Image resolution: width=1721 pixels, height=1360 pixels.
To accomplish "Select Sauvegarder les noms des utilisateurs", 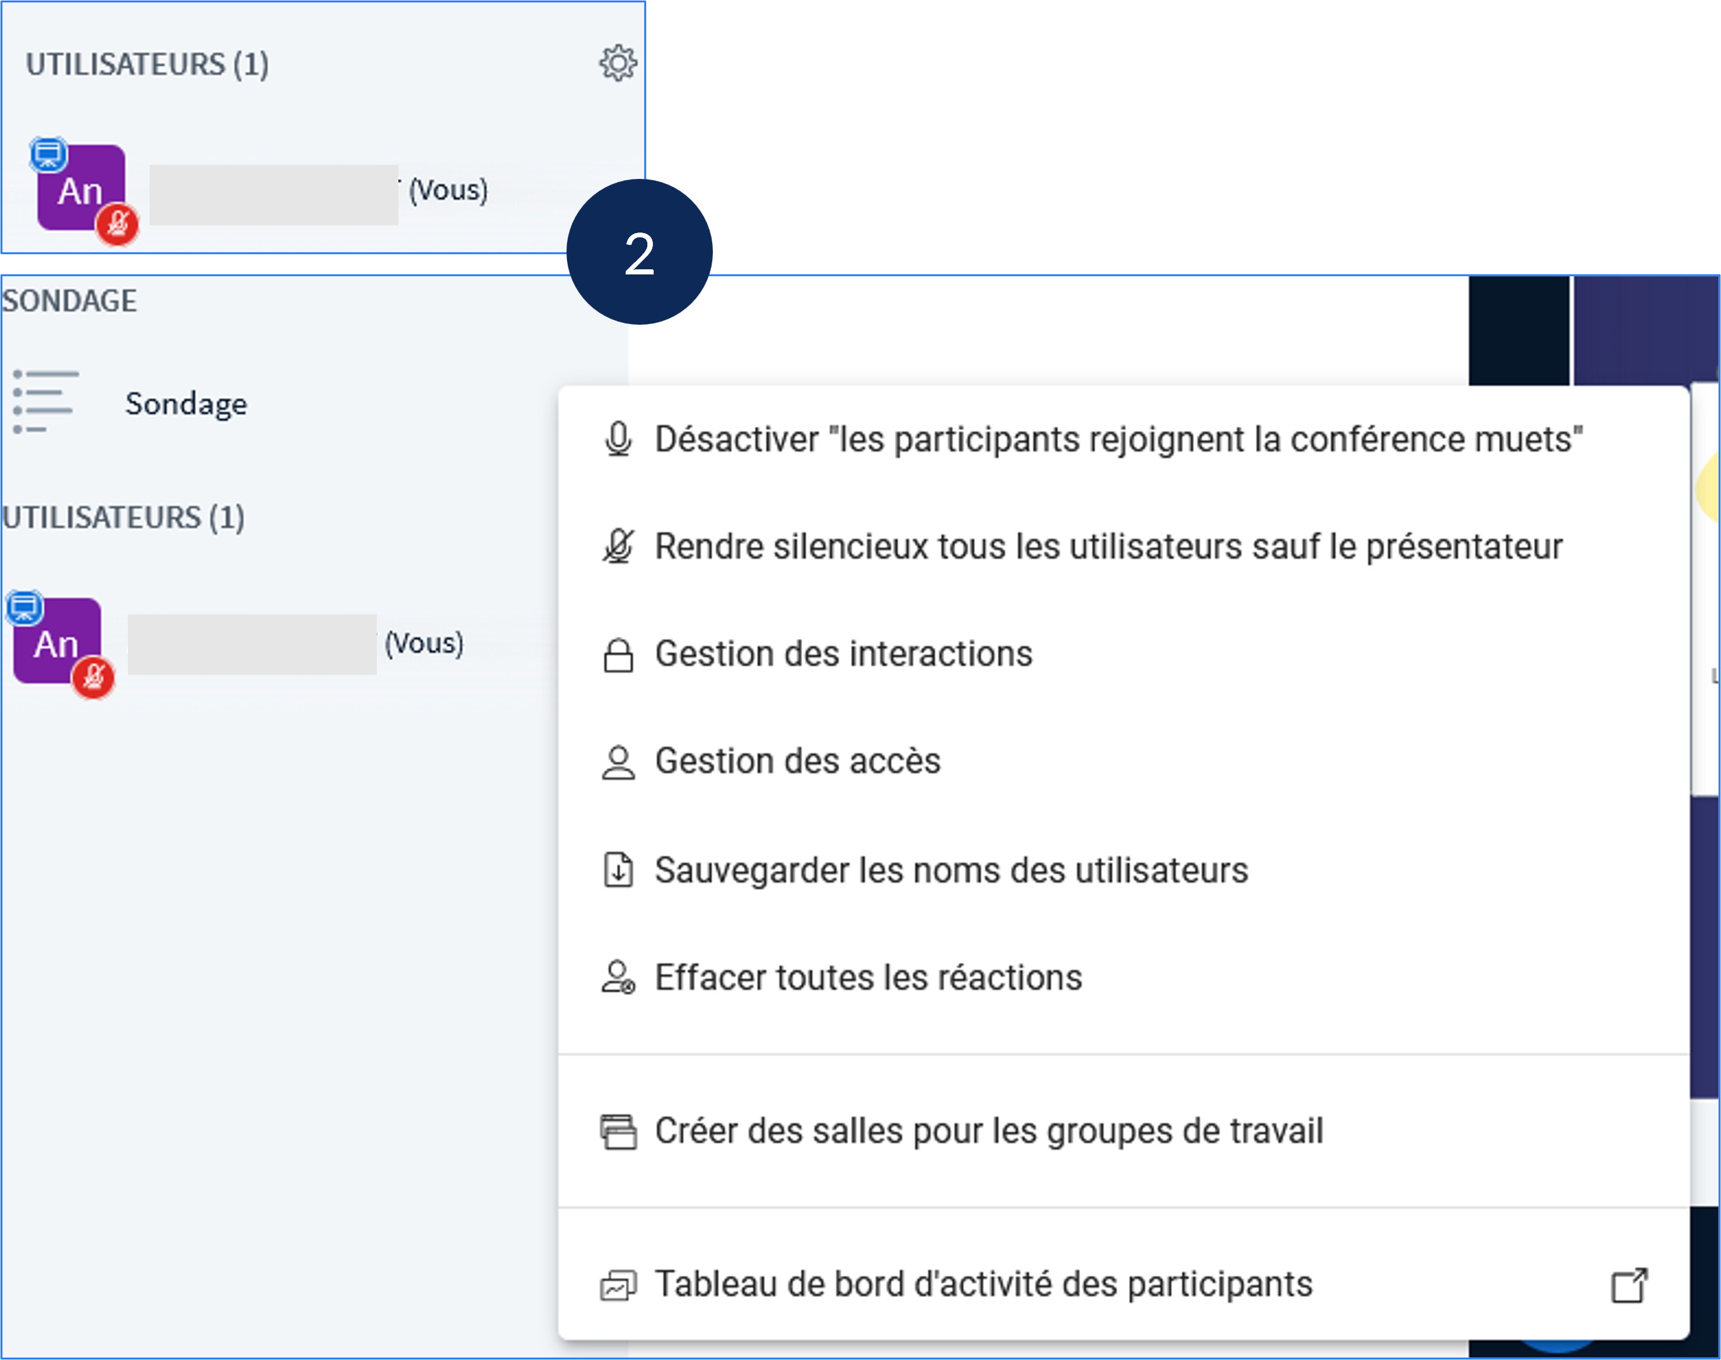I will point(950,870).
